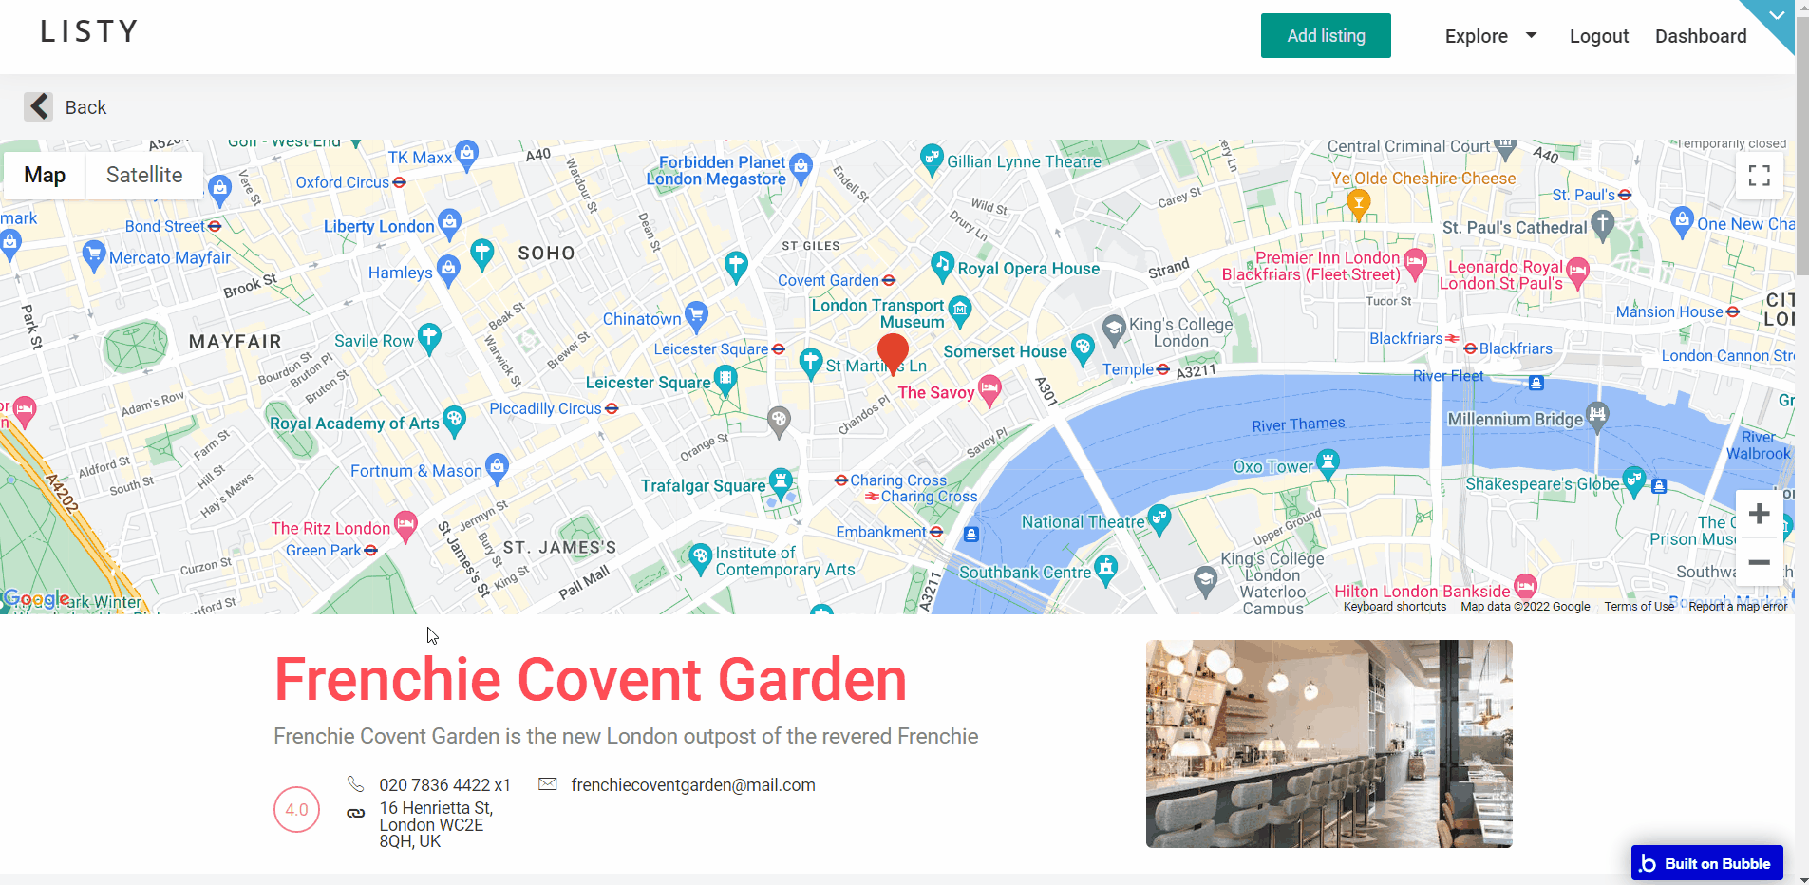Click Report a map error link
The width and height of the screenshot is (1809, 885).
point(1737,607)
